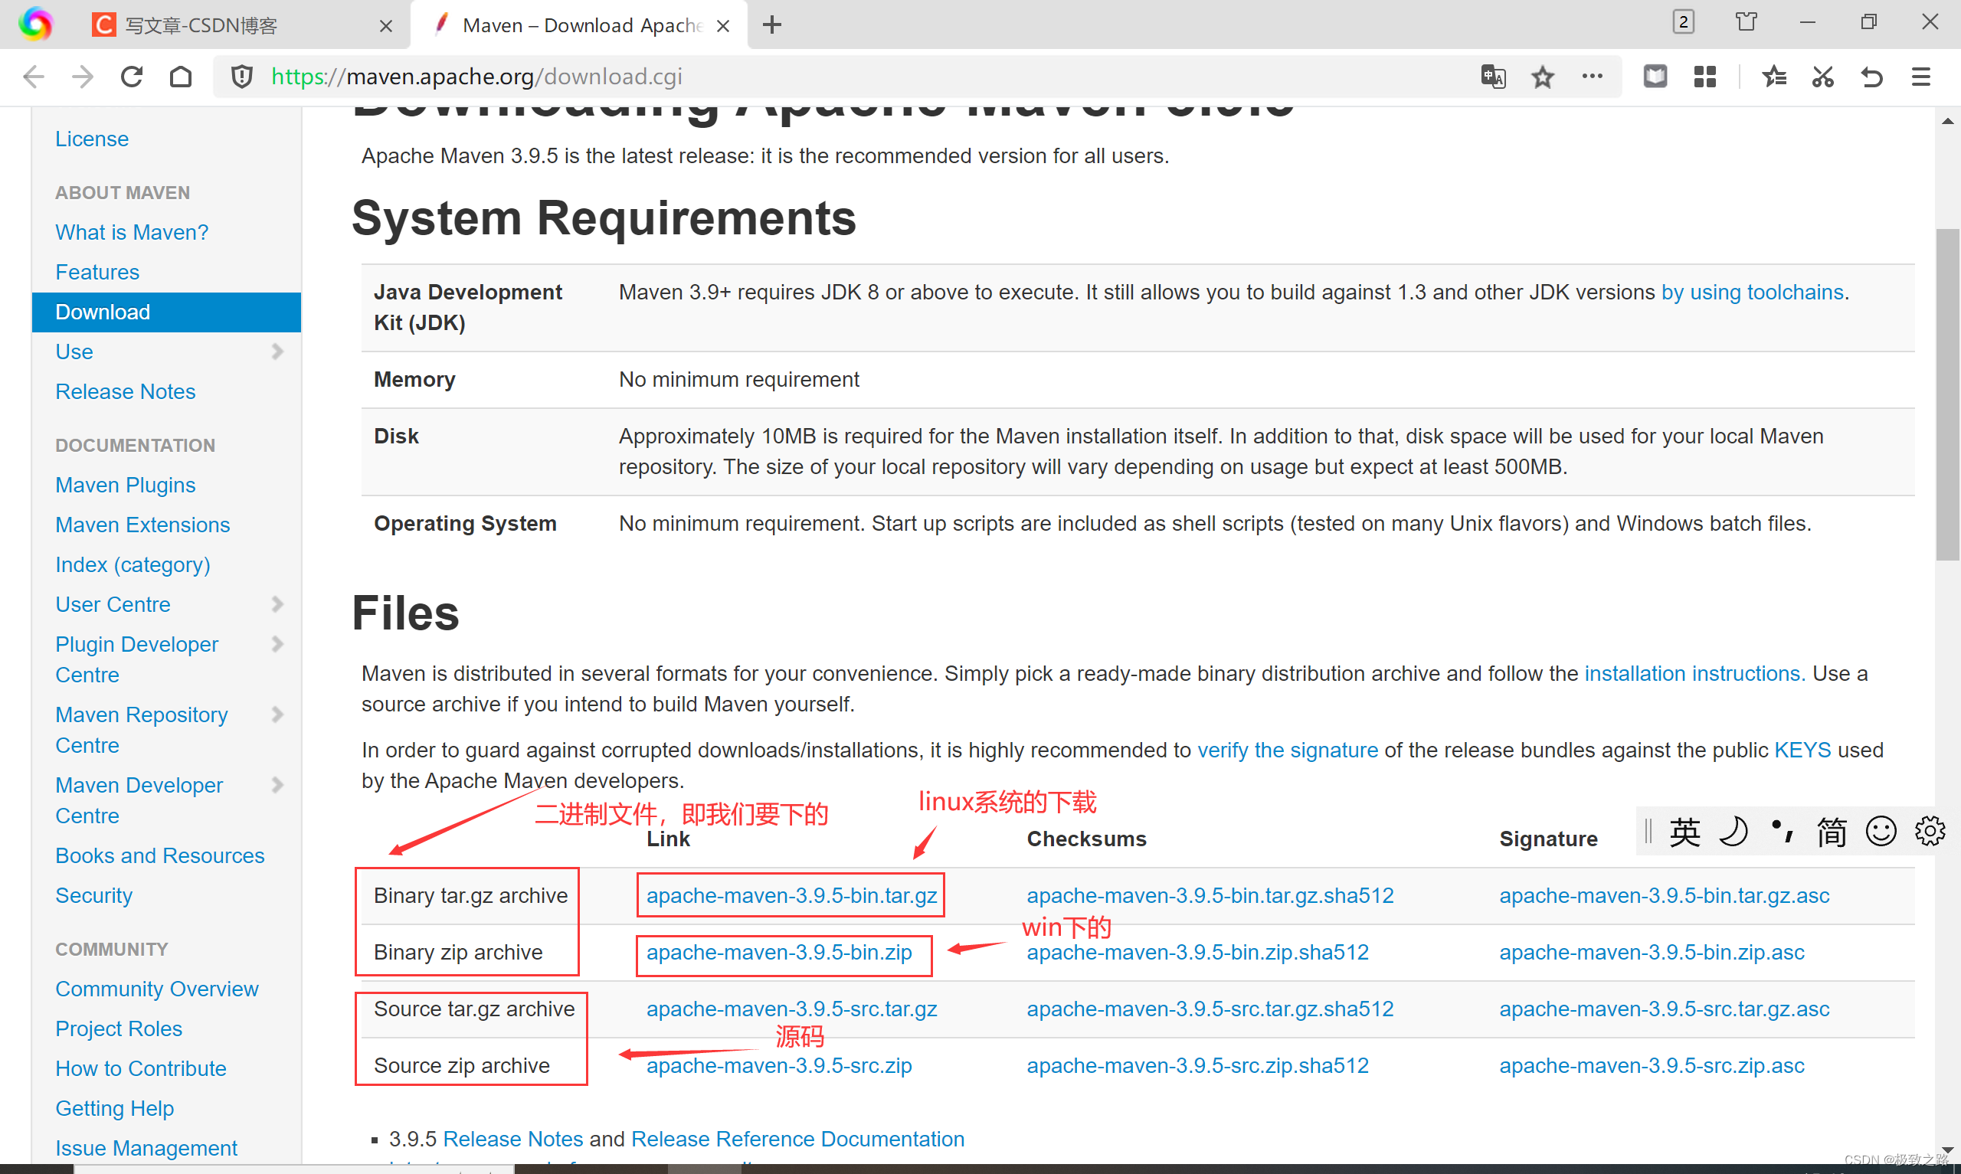Follow the 'by using toolchains' link
1961x1174 pixels.
[1752, 293]
